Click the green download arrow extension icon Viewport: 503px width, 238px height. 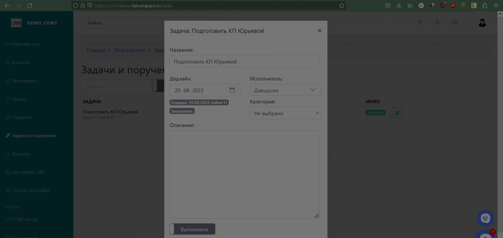[x=463, y=5]
